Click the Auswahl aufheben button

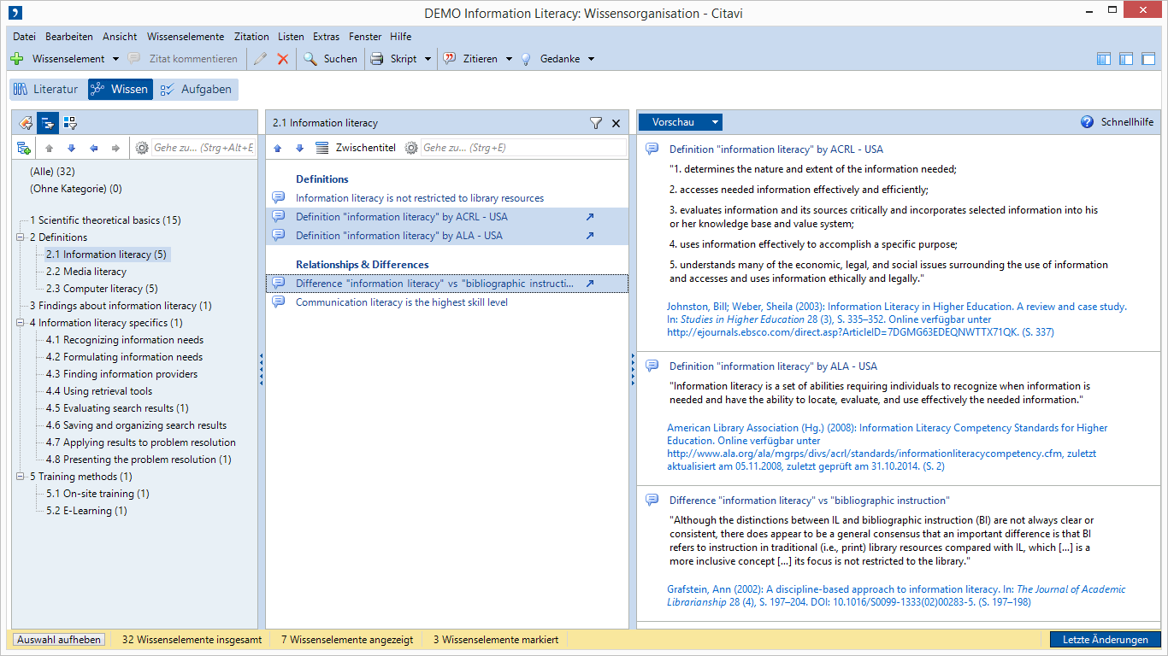pyautogui.click(x=59, y=640)
